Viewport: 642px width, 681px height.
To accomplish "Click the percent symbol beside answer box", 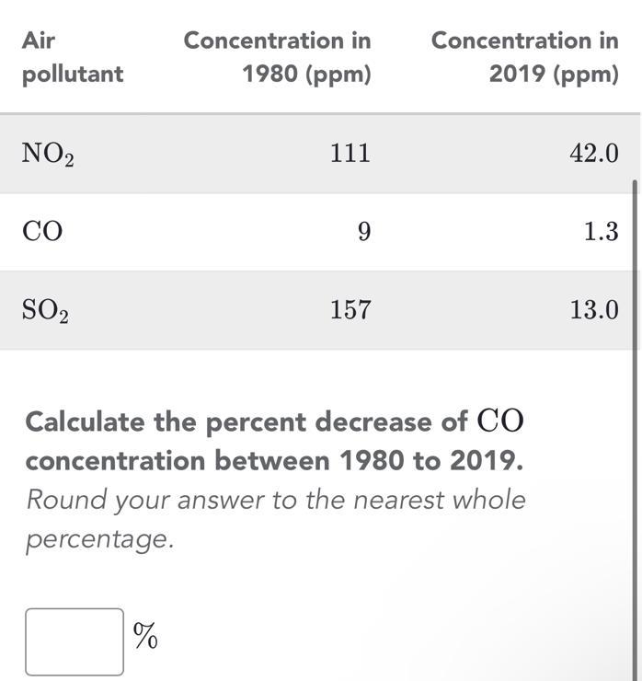I will click(x=145, y=635).
